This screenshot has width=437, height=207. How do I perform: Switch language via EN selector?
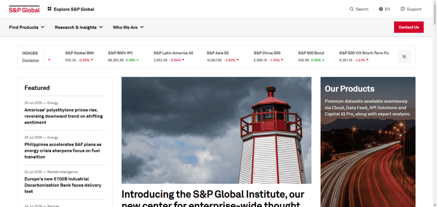click(x=387, y=9)
